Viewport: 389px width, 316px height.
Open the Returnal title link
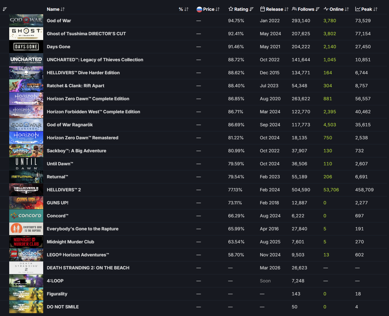(57, 177)
